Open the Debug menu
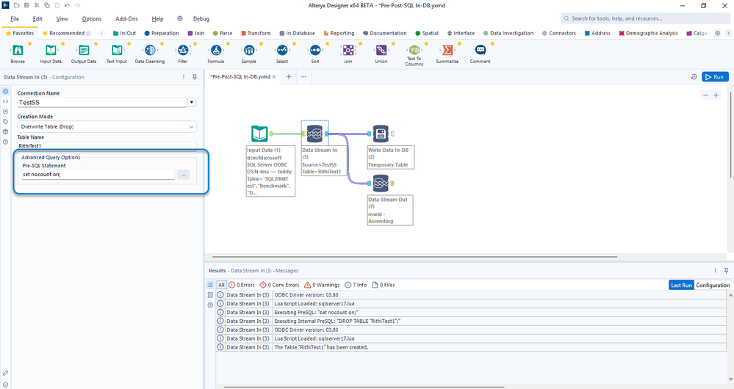734x389 pixels. [x=201, y=18]
